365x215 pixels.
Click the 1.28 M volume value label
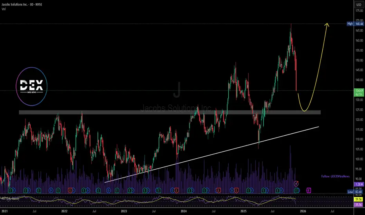[x=359, y=184]
